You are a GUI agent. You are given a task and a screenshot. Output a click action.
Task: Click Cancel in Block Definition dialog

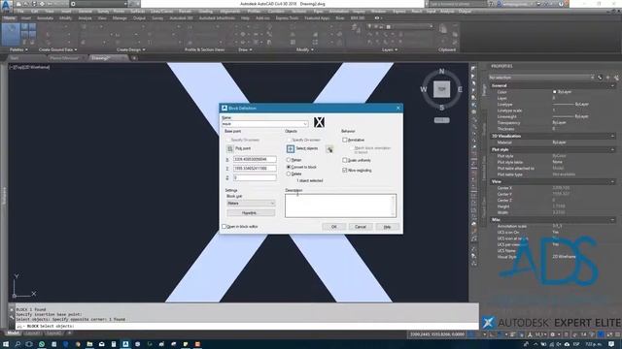tap(361, 227)
